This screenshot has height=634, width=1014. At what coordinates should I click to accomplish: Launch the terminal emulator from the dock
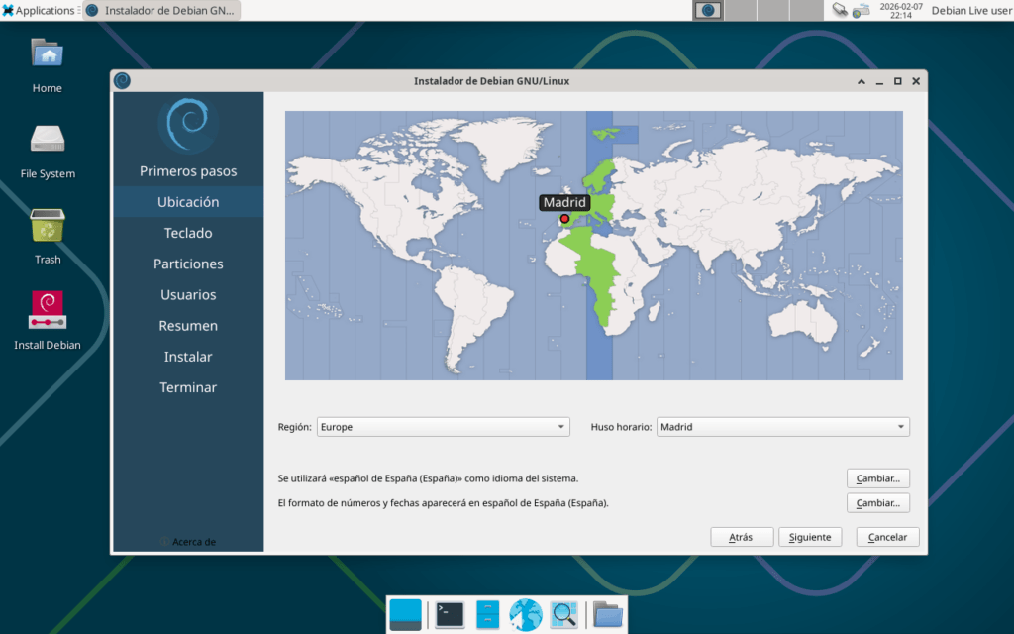449,614
